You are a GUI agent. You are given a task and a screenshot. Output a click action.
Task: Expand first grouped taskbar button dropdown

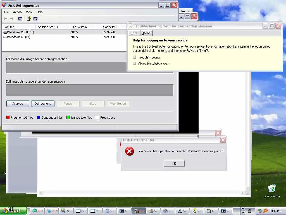tap(42, 211)
